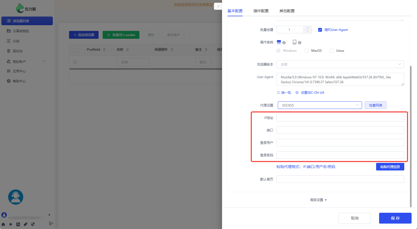Click the home icon in bottom bar
This screenshot has height=229, width=417.
tap(3, 224)
